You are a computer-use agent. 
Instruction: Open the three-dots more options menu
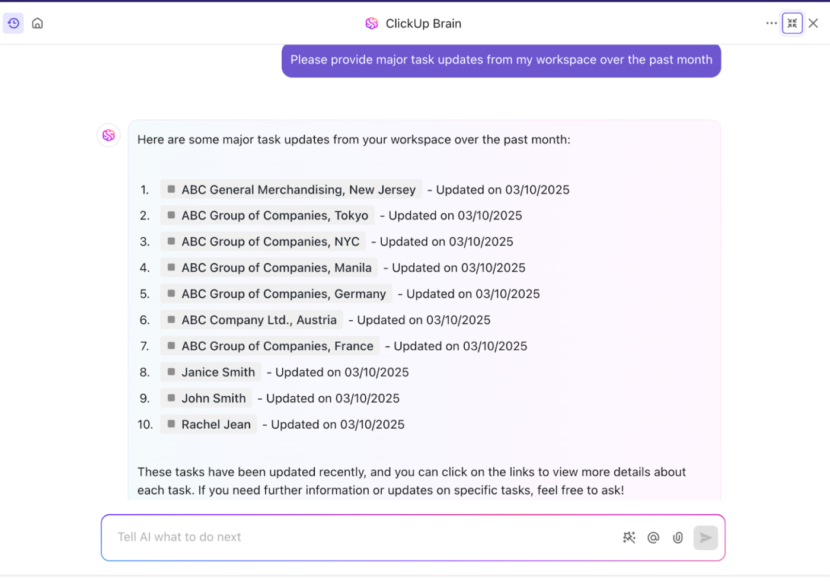coord(771,23)
